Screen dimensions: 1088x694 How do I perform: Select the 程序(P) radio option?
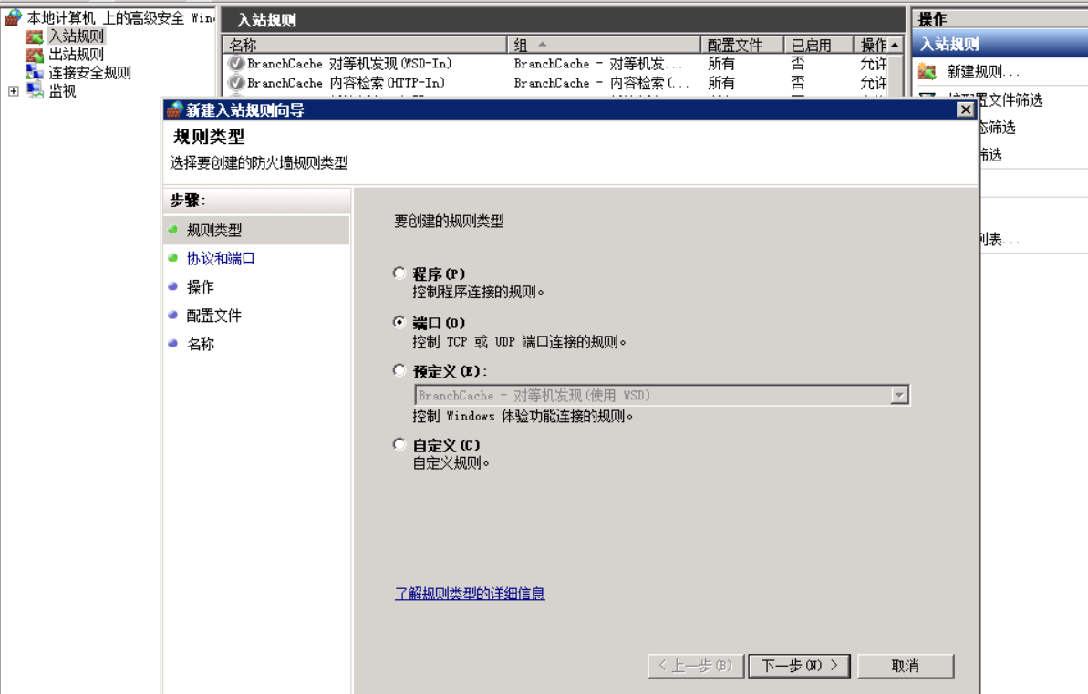click(399, 273)
